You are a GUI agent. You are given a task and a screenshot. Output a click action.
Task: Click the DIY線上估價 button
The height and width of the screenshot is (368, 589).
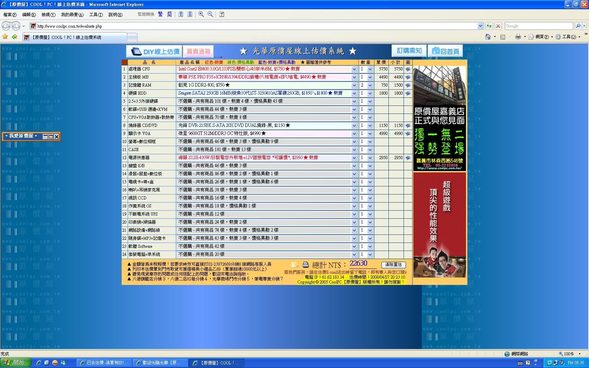(x=154, y=52)
